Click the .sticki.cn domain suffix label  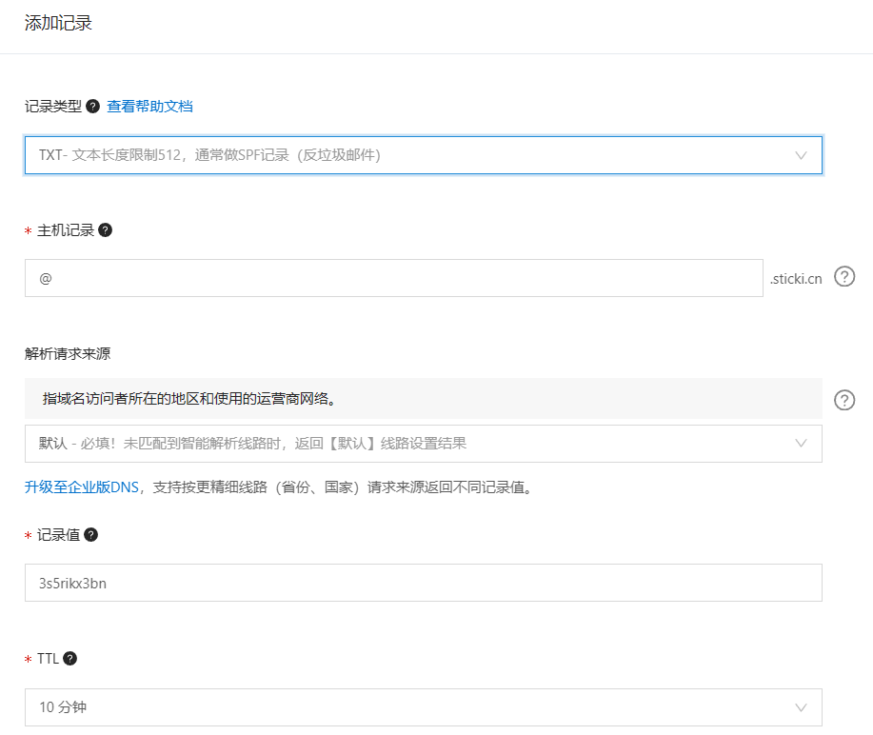pos(798,278)
